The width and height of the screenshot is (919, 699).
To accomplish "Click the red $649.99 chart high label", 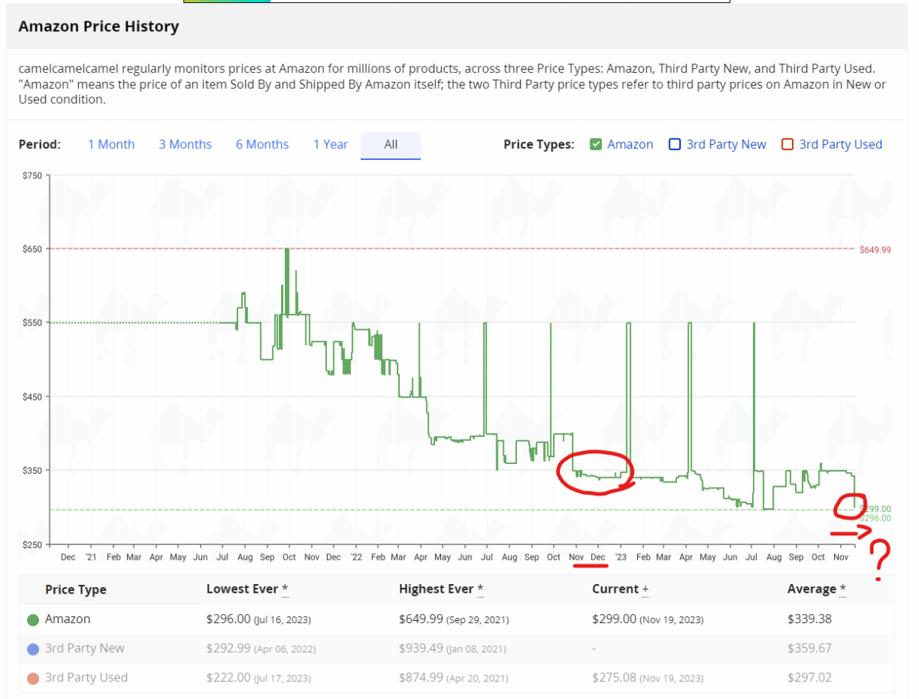I will pos(875,250).
